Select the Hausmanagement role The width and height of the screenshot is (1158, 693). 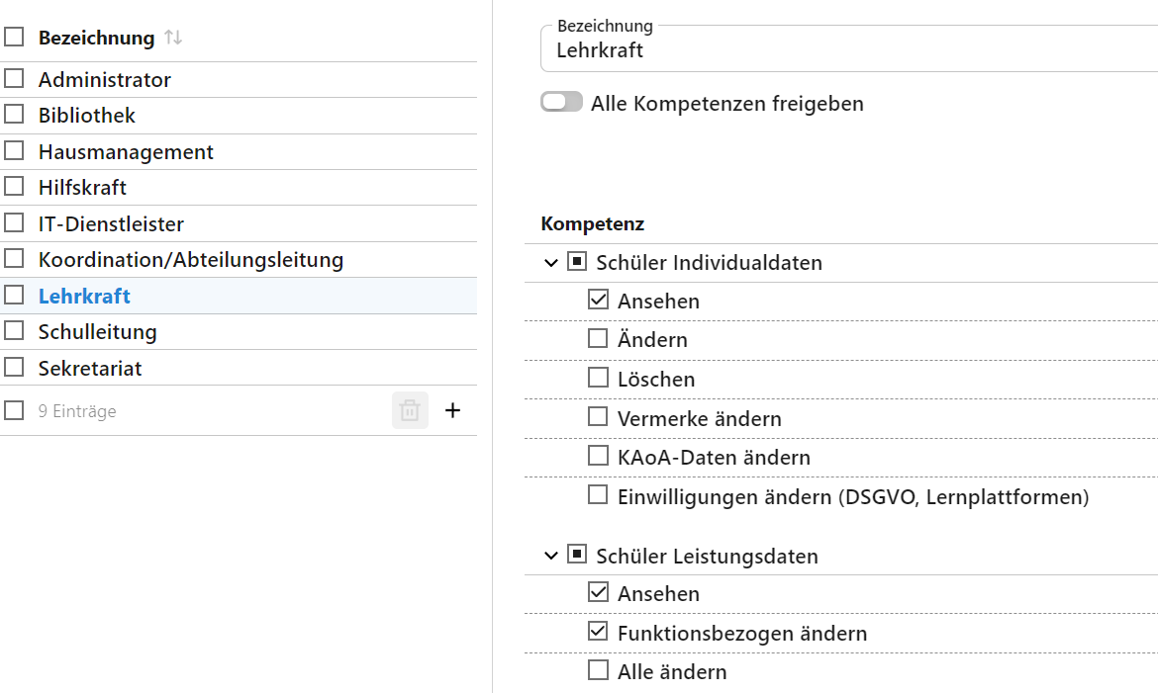126,152
